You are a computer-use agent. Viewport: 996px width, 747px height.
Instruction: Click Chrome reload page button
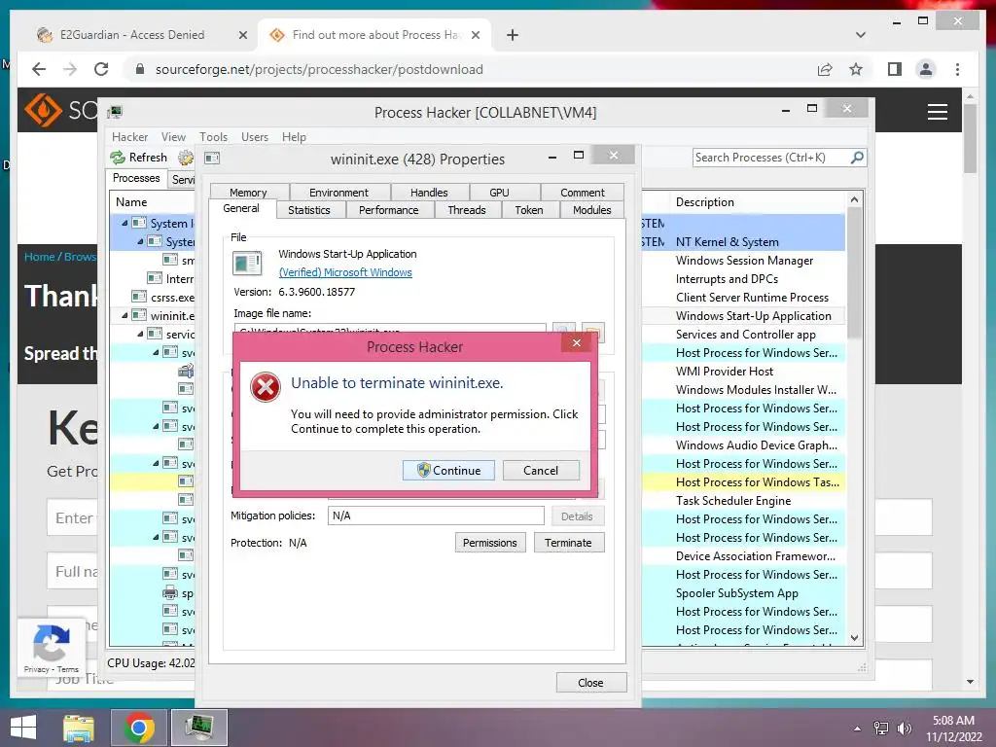[x=101, y=69]
